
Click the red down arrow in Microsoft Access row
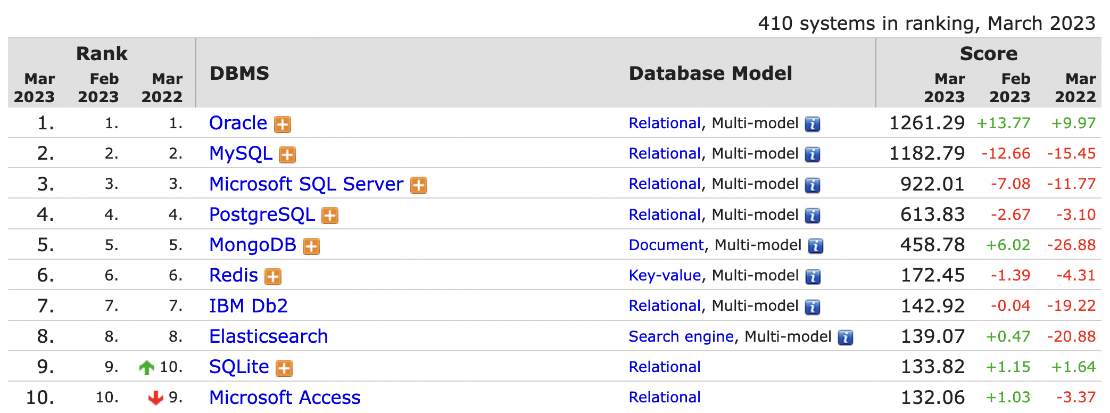click(155, 398)
